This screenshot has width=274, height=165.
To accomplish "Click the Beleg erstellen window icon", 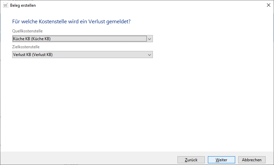I will (x=5, y=5).
